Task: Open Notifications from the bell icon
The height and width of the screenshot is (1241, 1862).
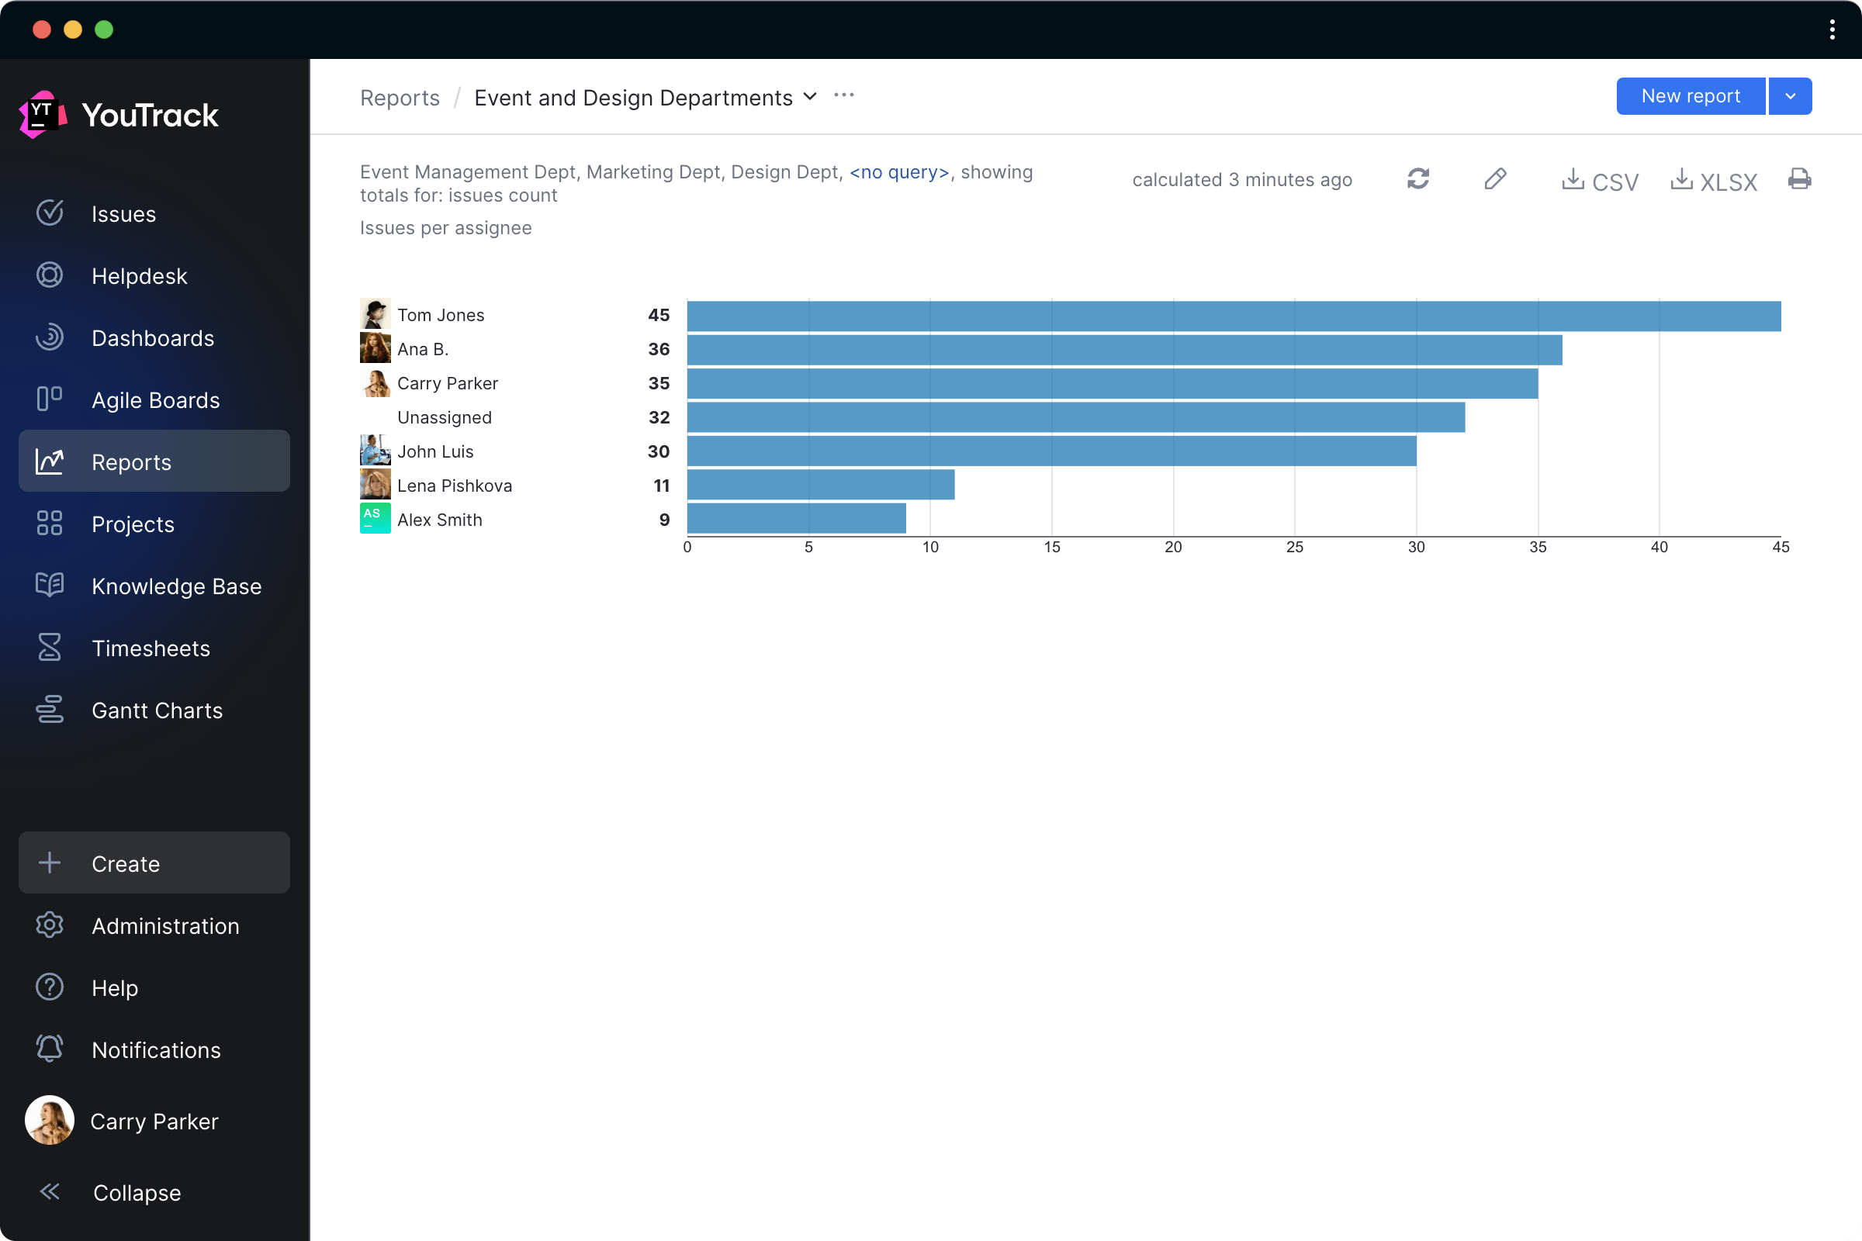Action: click(50, 1049)
